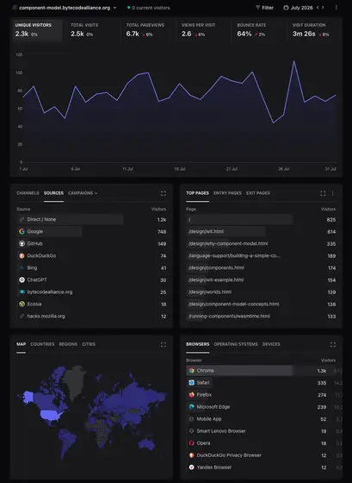Open the /running-components/wasmtime.html page row
Image resolution: width=352 pixels, height=483 pixels.
(261, 316)
